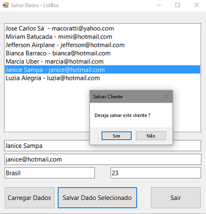Select Bianca Barraco list entry
This screenshot has width=206, height=214.
point(103,53)
